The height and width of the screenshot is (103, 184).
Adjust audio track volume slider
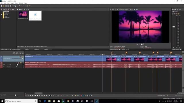pos(17,65)
